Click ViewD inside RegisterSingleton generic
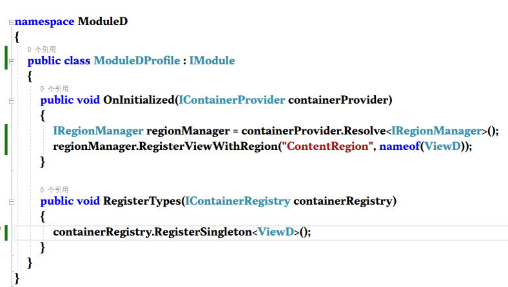Viewport: 508px width, 287px height. tap(275, 232)
